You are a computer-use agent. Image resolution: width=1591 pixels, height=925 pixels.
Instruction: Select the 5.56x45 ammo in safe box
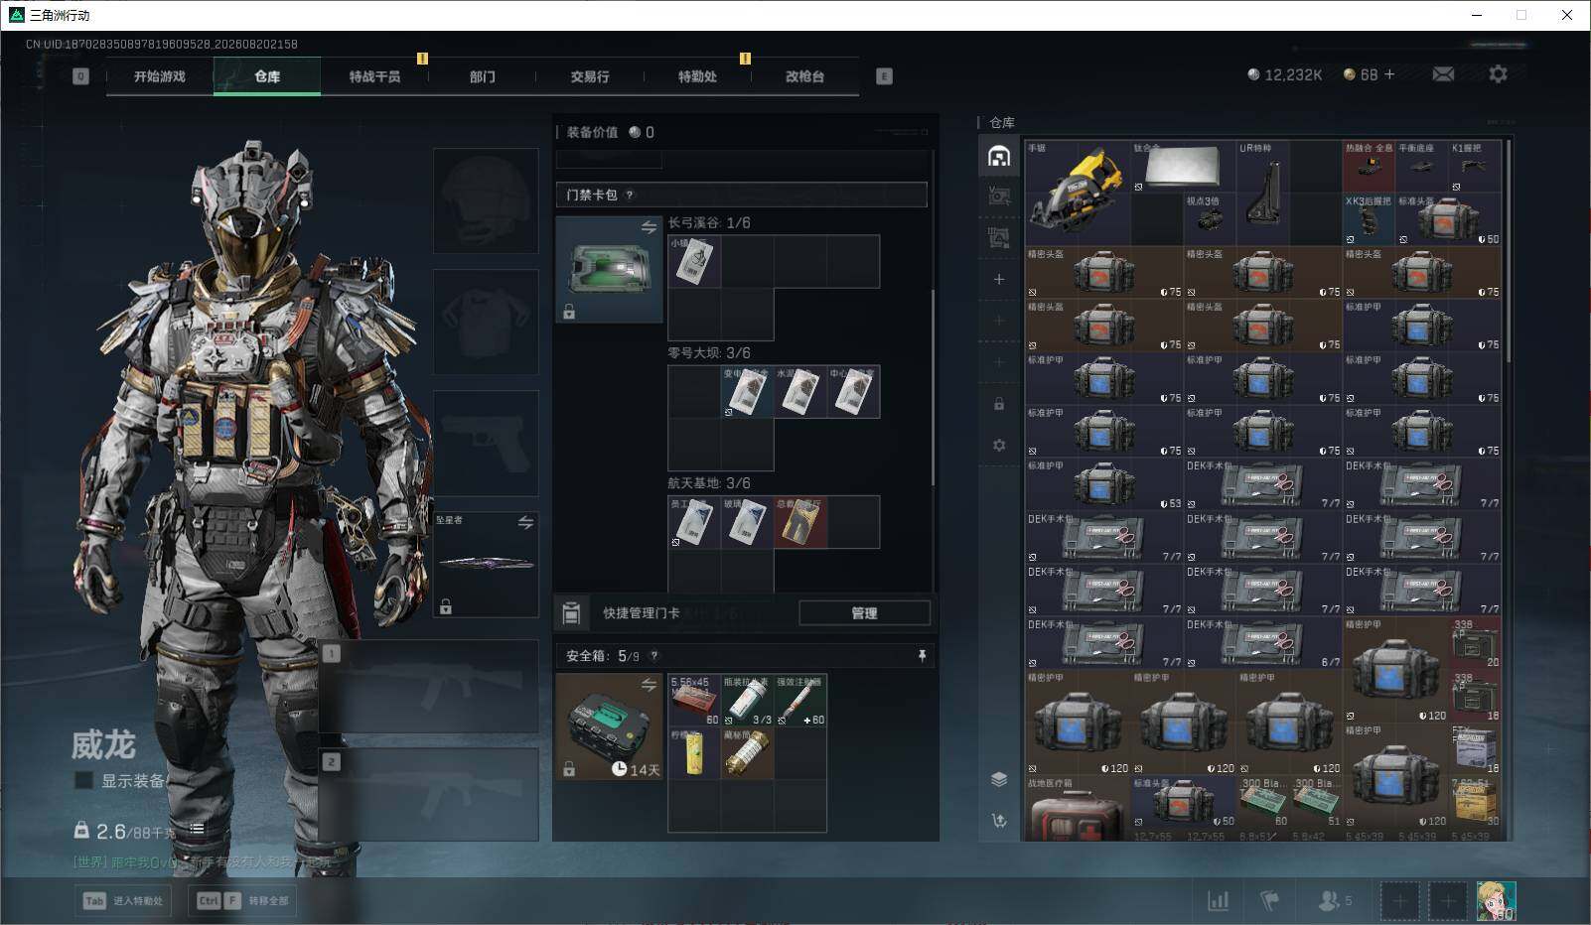[x=694, y=701]
